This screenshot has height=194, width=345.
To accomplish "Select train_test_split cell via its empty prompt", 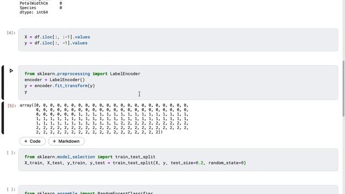I will 11,153.
